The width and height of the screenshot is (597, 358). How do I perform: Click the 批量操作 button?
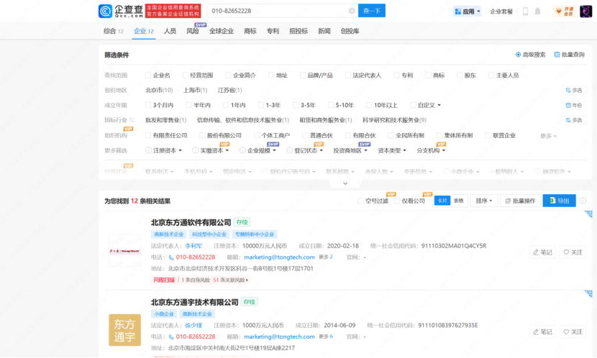pyautogui.click(x=520, y=201)
